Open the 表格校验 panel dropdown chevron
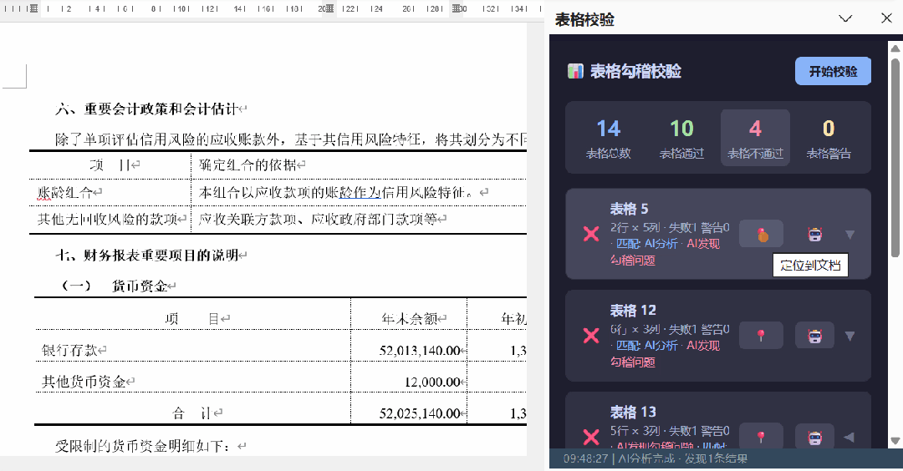This screenshot has width=903, height=471. pos(844,18)
